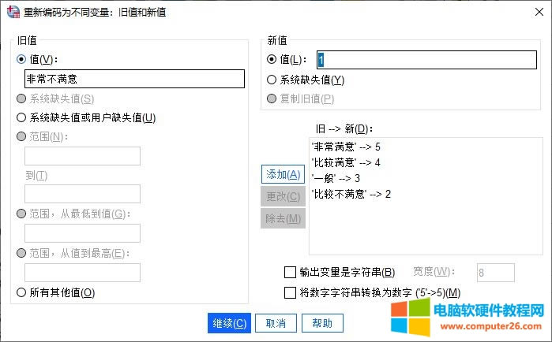Choose "所有其他值(O)" radio option

pos(21,292)
